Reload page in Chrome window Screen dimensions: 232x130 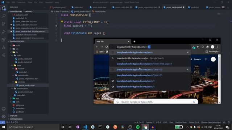[x=107, y=47]
